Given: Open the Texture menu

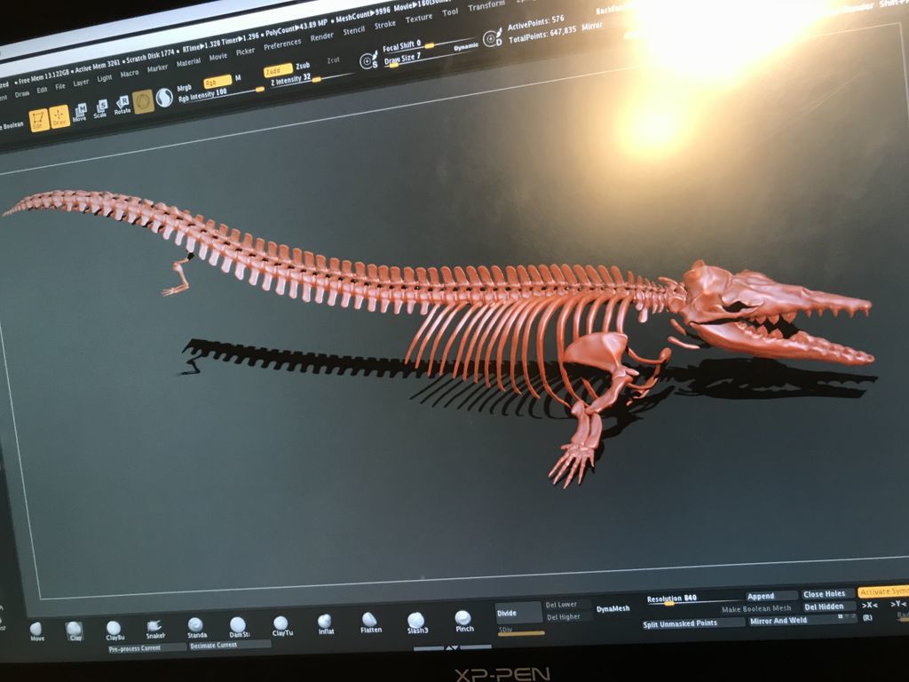Looking at the screenshot, I should click(x=419, y=18).
